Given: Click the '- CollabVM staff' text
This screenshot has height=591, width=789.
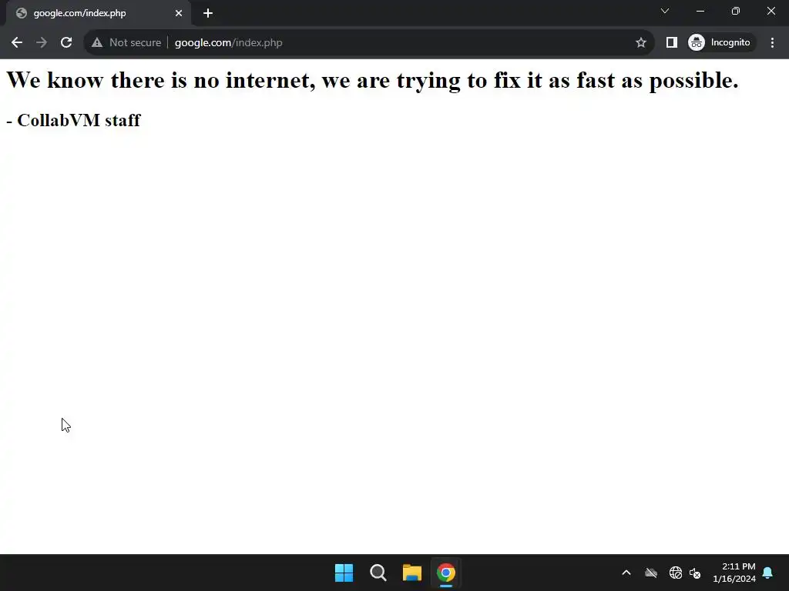Looking at the screenshot, I should [x=73, y=120].
